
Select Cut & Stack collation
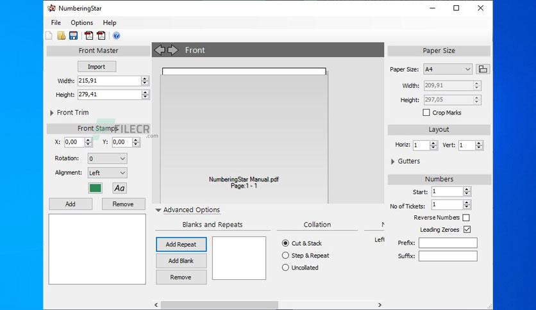(x=285, y=243)
